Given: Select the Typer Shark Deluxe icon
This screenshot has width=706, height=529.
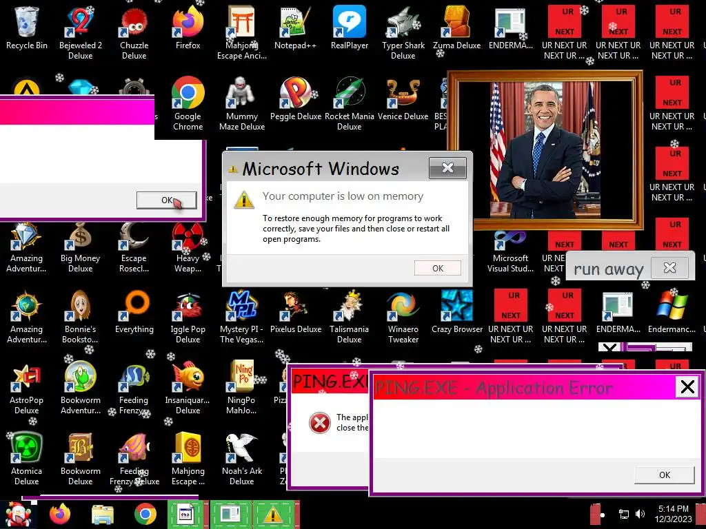Looking at the screenshot, I should [403, 33].
